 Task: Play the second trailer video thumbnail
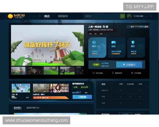coord(34,71)
